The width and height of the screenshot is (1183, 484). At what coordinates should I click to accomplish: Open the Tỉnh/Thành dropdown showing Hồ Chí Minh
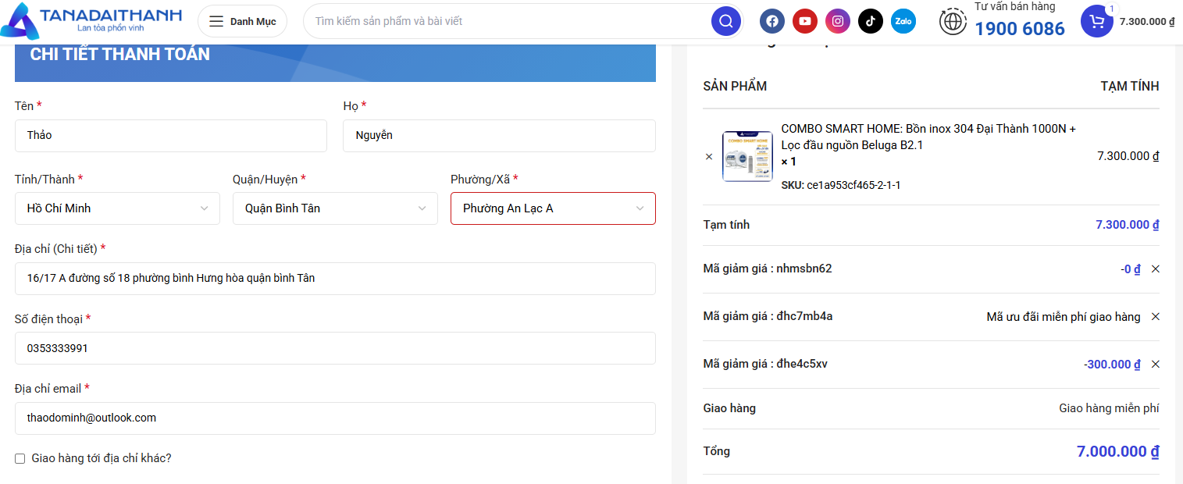pos(117,208)
